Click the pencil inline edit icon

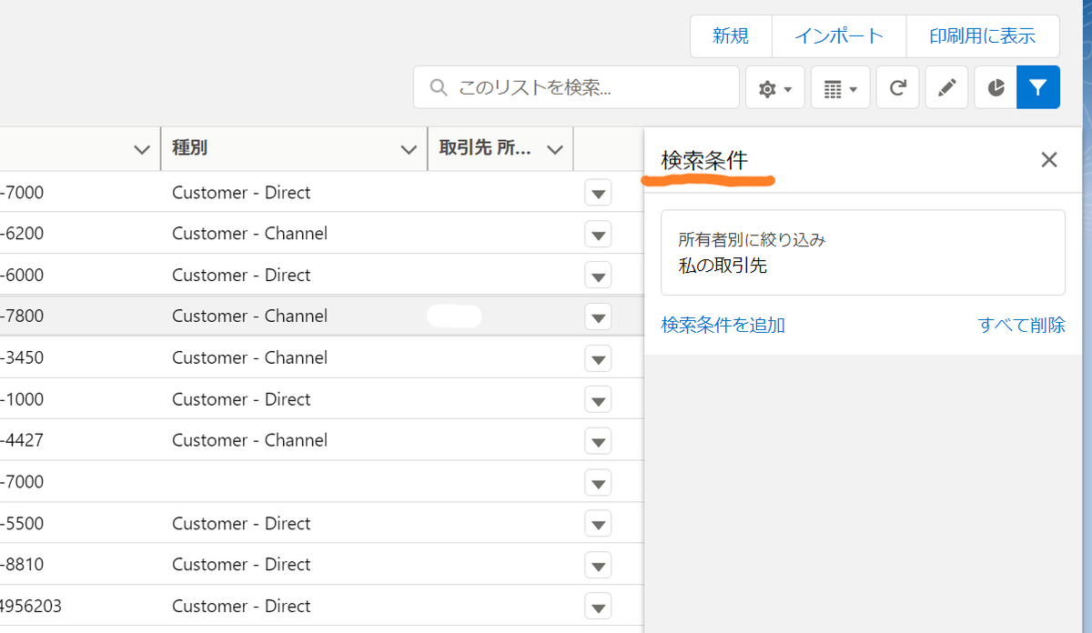[x=946, y=87]
